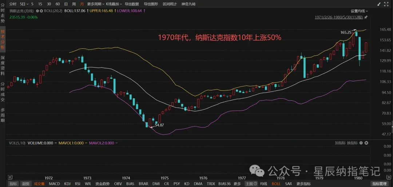Viewport: 393px width, 187px height.
Task: Switch sub-chart to PSY
Action: point(177,184)
